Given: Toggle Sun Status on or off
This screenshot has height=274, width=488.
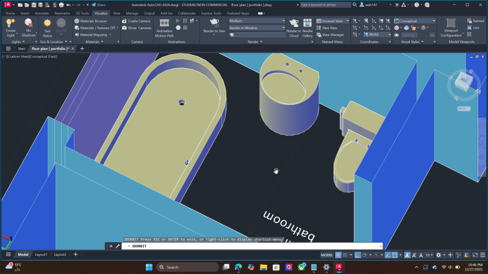Looking at the screenshot, I should 47,27.
